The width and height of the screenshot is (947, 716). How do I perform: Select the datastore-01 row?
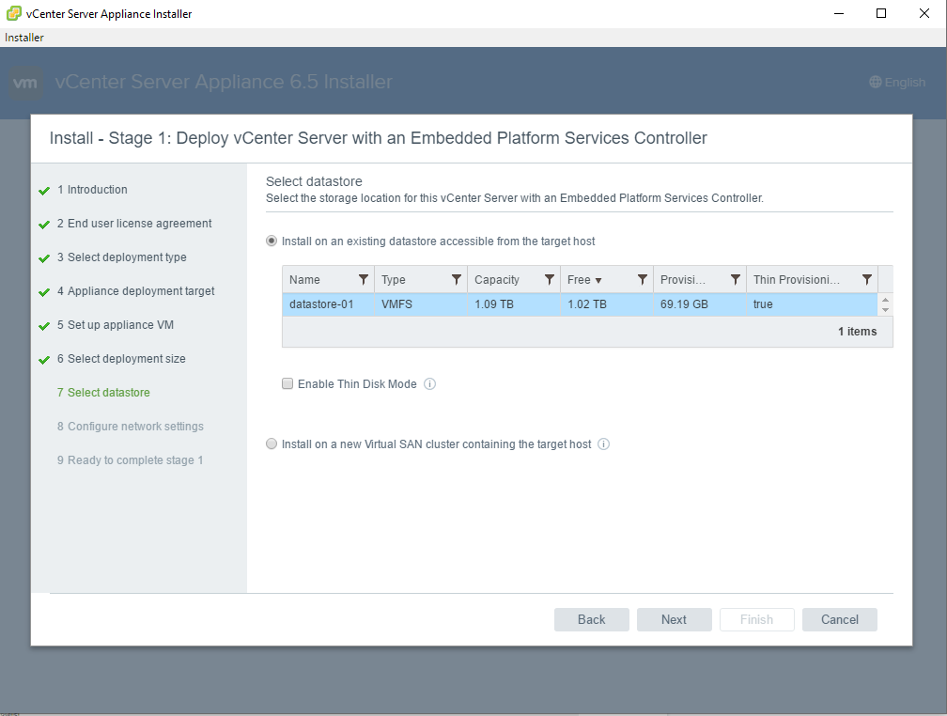click(x=580, y=304)
